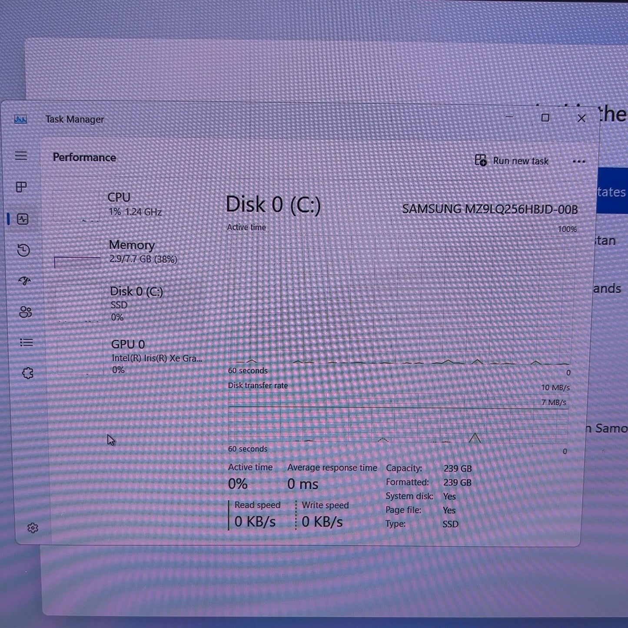Click the Page file Yes value

point(449,510)
